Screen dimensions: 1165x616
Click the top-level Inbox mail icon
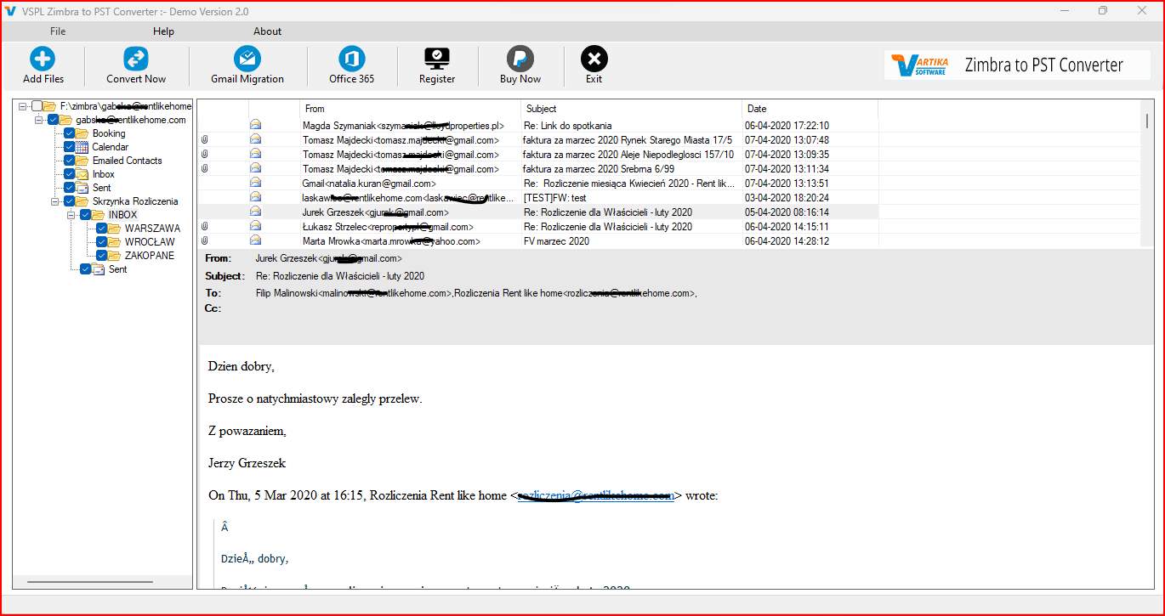[82, 174]
